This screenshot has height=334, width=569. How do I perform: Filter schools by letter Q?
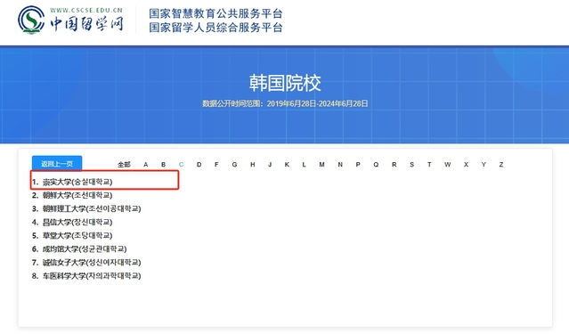pos(376,165)
